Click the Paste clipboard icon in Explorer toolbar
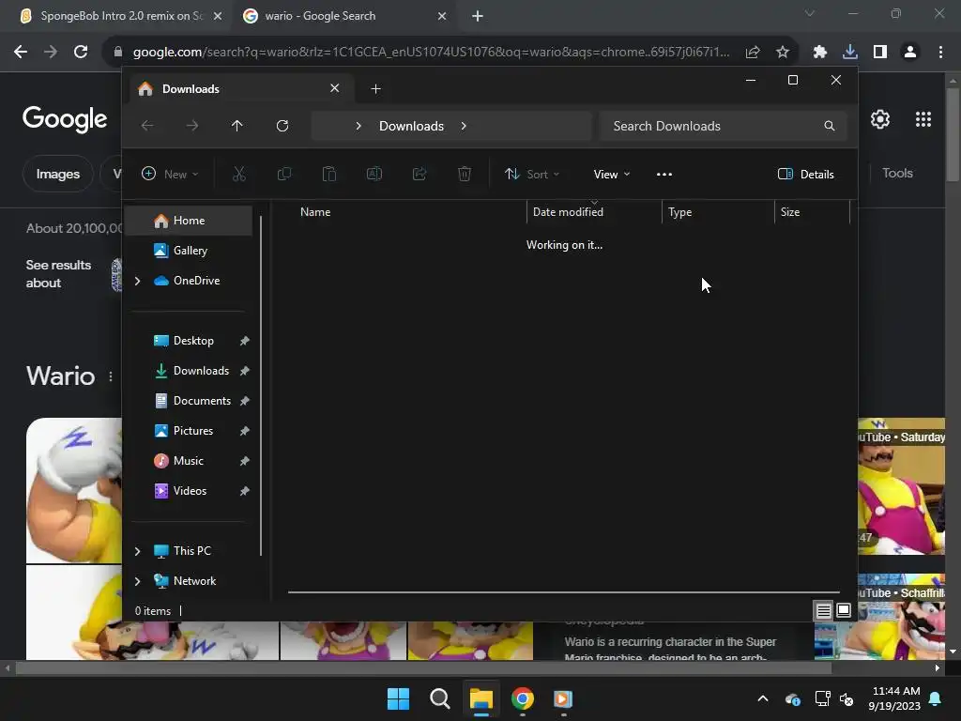This screenshot has height=721, width=961. pyautogui.click(x=329, y=174)
